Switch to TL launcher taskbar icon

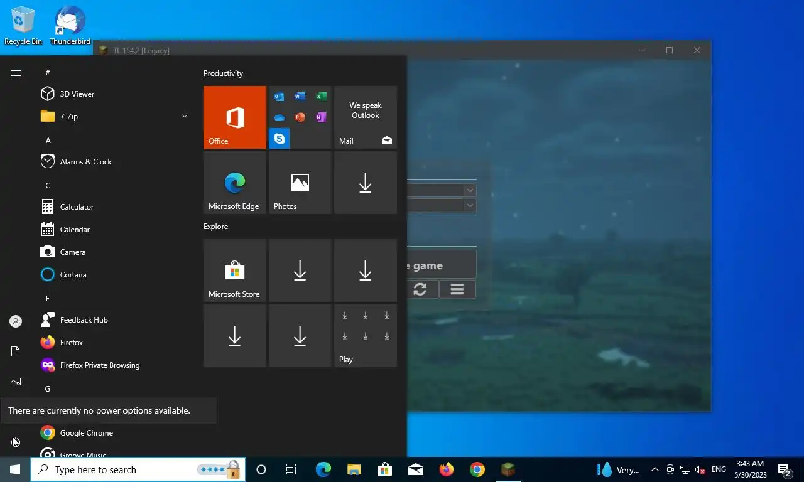click(x=508, y=469)
